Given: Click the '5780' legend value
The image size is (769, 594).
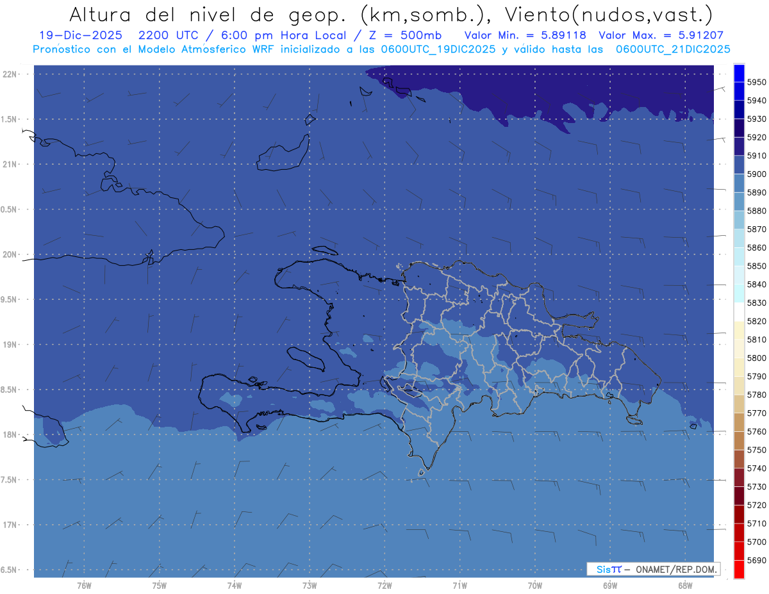Looking at the screenshot, I should tap(756, 395).
